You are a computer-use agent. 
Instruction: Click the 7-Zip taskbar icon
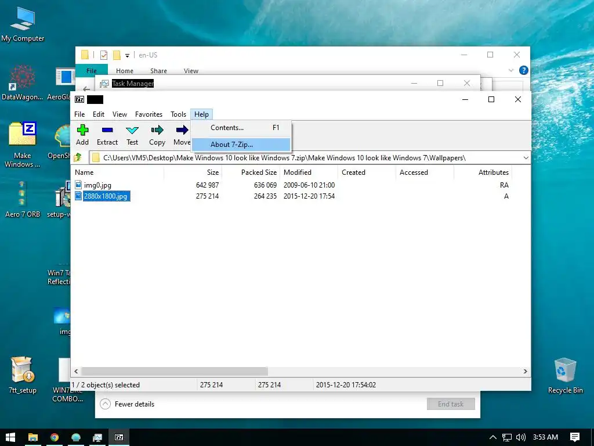tap(119, 437)
